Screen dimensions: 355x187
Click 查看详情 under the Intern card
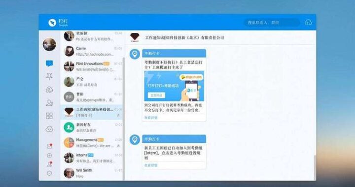coord(151,165)
